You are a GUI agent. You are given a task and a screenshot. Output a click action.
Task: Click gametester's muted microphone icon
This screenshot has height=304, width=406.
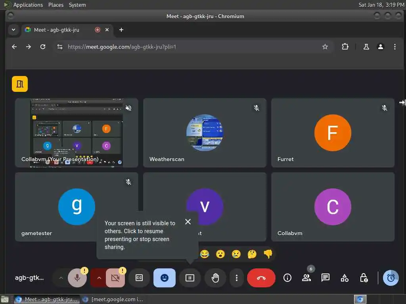[128, 182]
